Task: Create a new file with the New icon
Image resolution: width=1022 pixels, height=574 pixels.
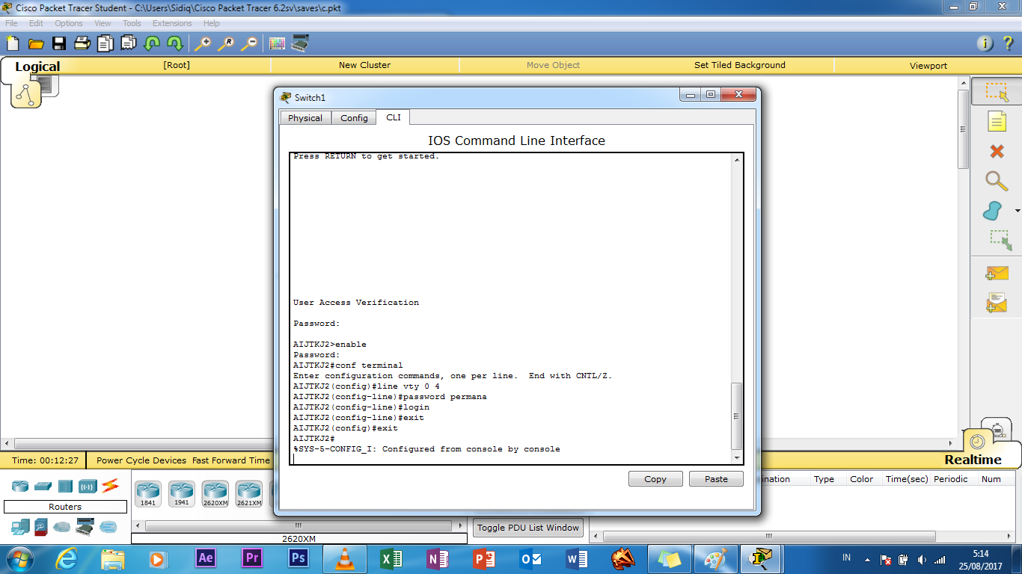Action: click(x=12, y=43)
